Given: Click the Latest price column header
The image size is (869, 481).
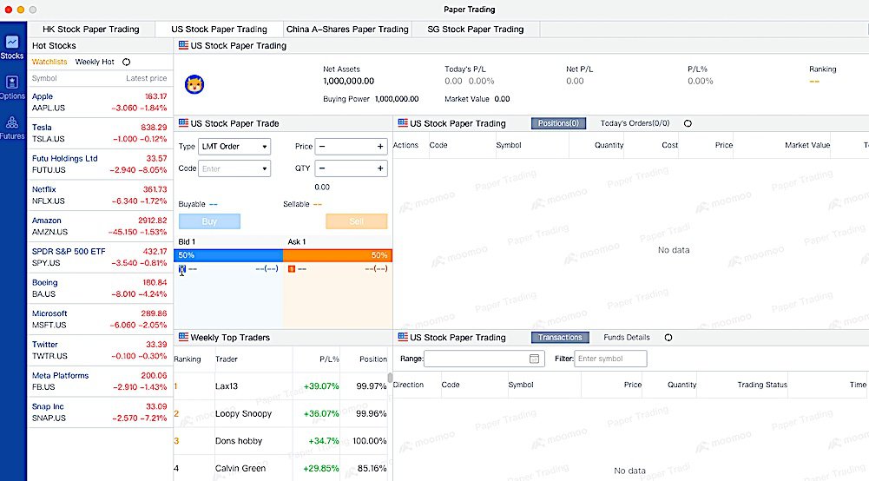Looking at the screenshot, I should (147, 79).
